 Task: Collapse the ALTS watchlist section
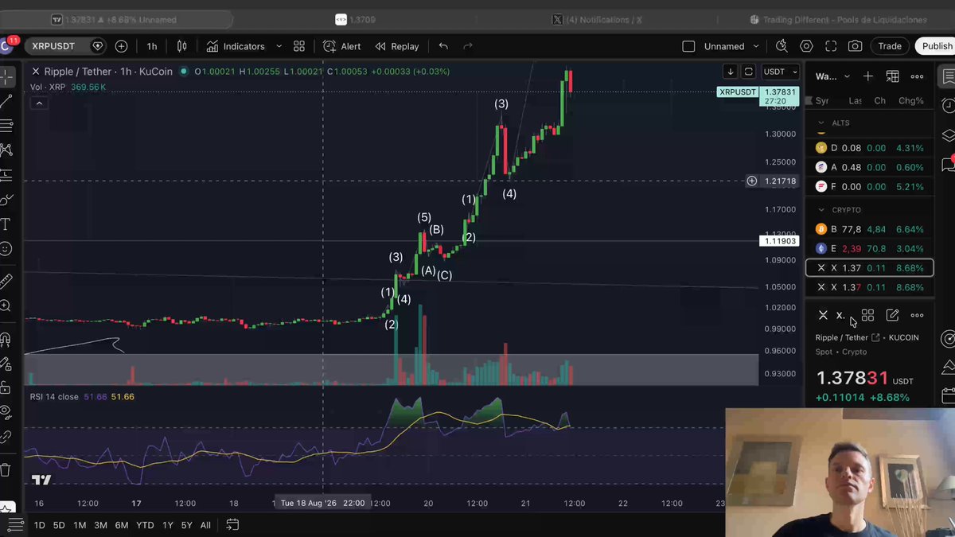pyautogui.click(x=821, y=123)
